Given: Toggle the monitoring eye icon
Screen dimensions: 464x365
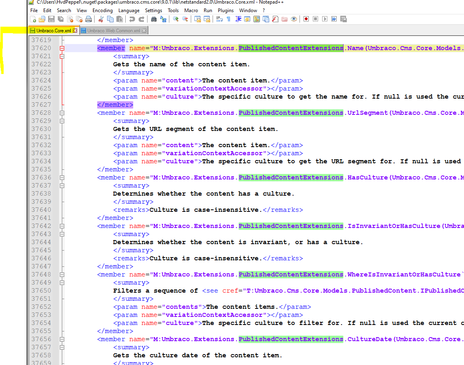Looking at the screenshot, I should coord(294,19).
